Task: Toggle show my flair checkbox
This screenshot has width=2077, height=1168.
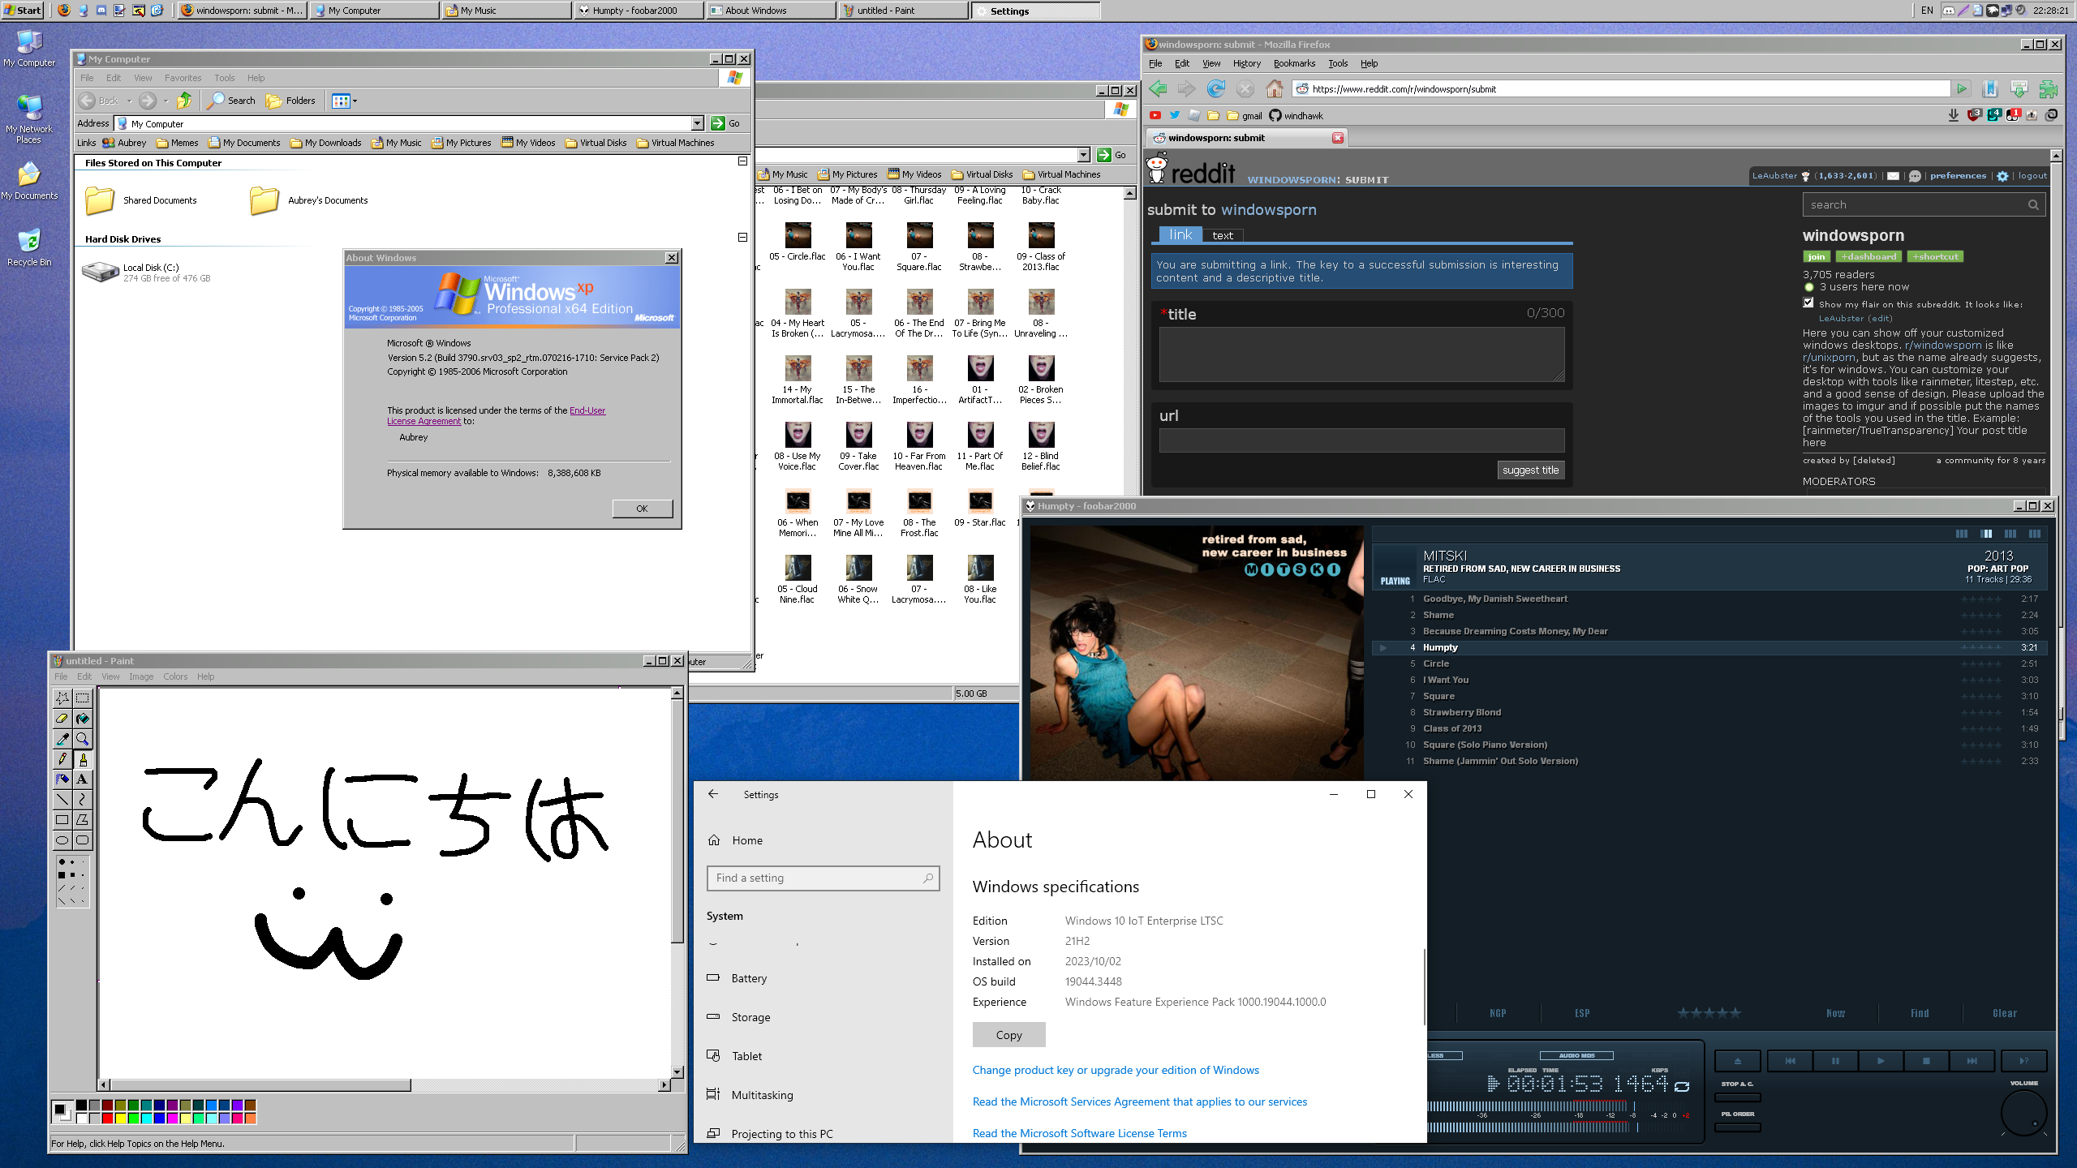Action: pyautogui.click(x=1808, y=303)
